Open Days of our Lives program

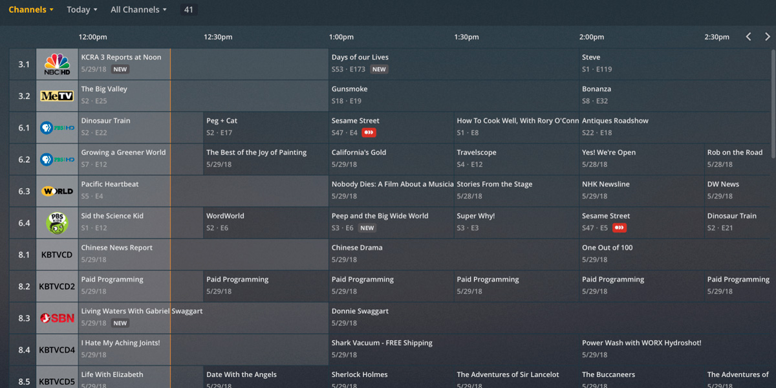453,64
